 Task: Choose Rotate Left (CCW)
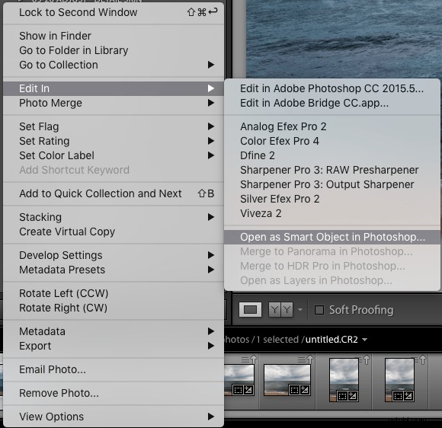(114, 293)
